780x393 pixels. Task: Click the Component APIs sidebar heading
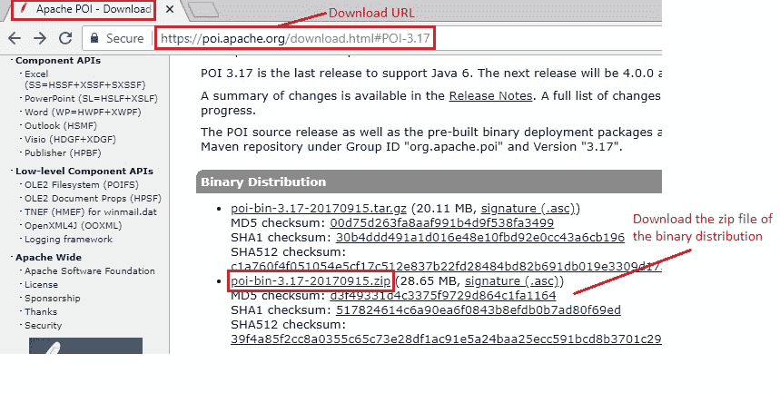58,60
